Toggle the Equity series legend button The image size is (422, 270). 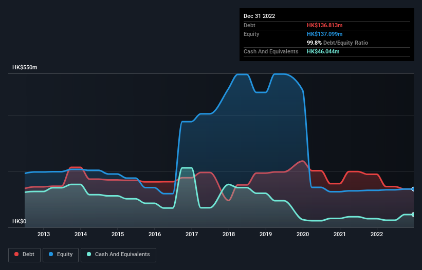(x=61, y=255)
